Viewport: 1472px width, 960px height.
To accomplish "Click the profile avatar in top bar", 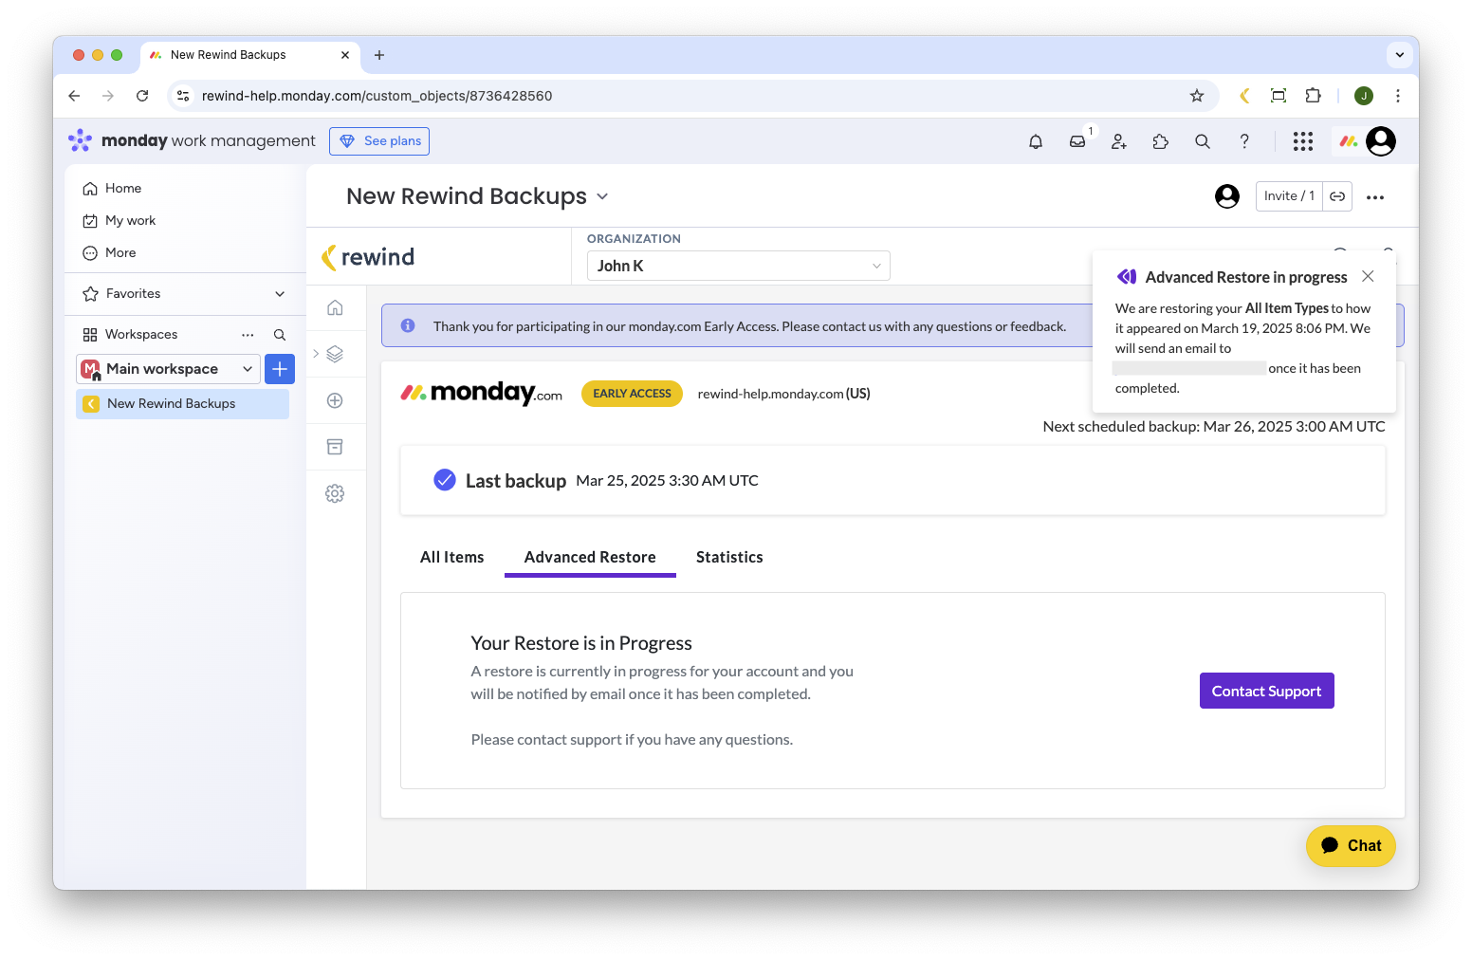I will [1381, 141].
